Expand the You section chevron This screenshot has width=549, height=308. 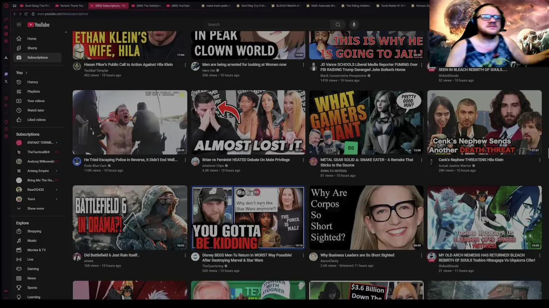point(26,73)
